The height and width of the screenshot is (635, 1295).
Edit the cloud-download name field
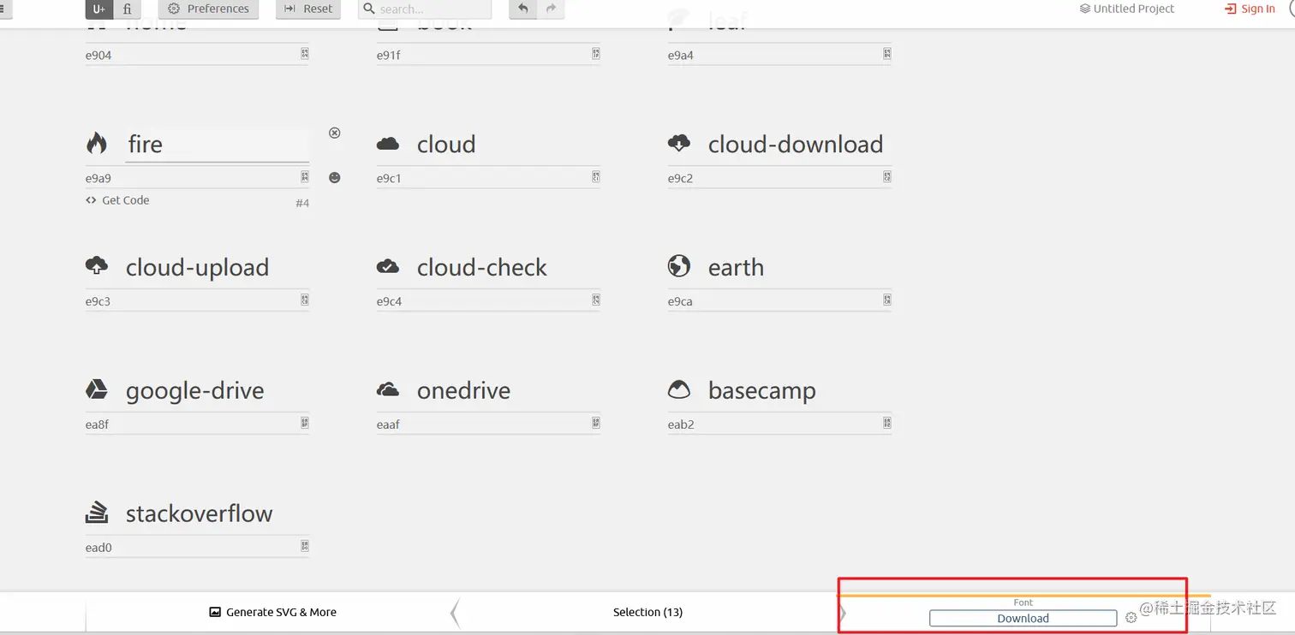(x=800, y=144)
